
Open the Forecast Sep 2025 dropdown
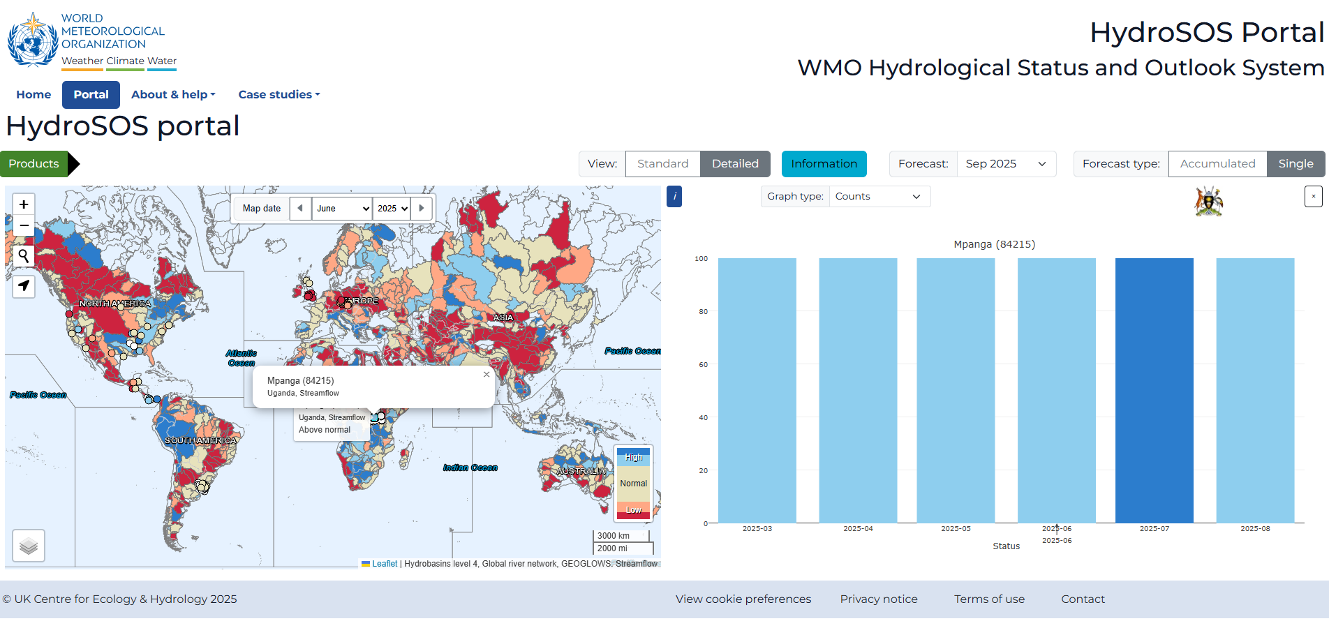click(1006, 164)
